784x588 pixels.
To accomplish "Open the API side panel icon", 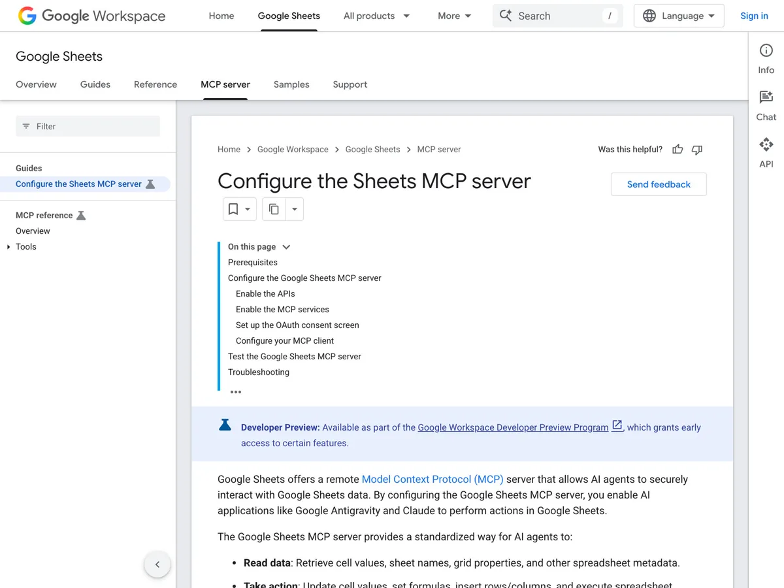I will 766,144.
